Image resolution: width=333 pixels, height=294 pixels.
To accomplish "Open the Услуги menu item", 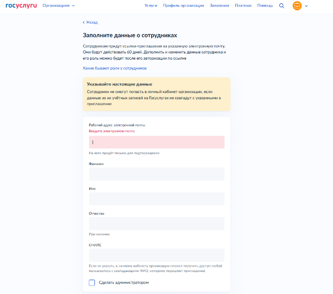I will coord(151,6).
